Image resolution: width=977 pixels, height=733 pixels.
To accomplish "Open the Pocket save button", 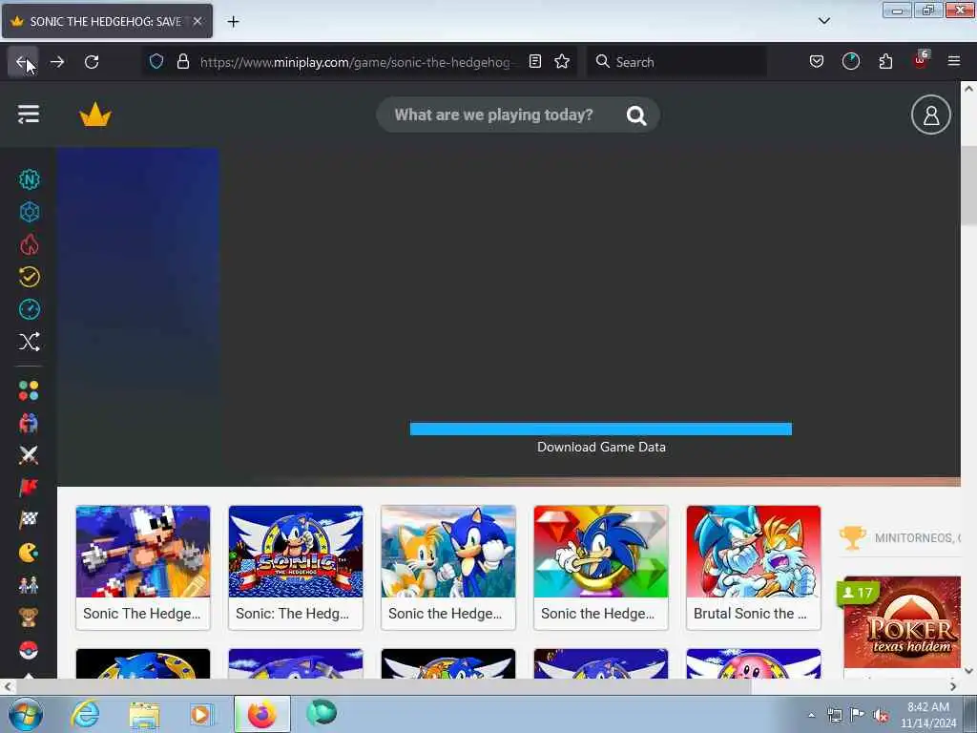I will [817, 61].
